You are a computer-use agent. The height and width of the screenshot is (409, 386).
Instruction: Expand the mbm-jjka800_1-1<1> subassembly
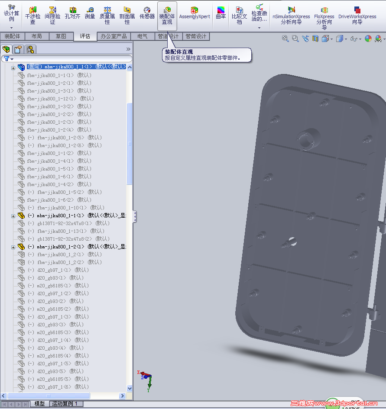(x=13, y=216)
